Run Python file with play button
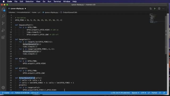This screenshot has height=96, width=170. tap(155, 9)
